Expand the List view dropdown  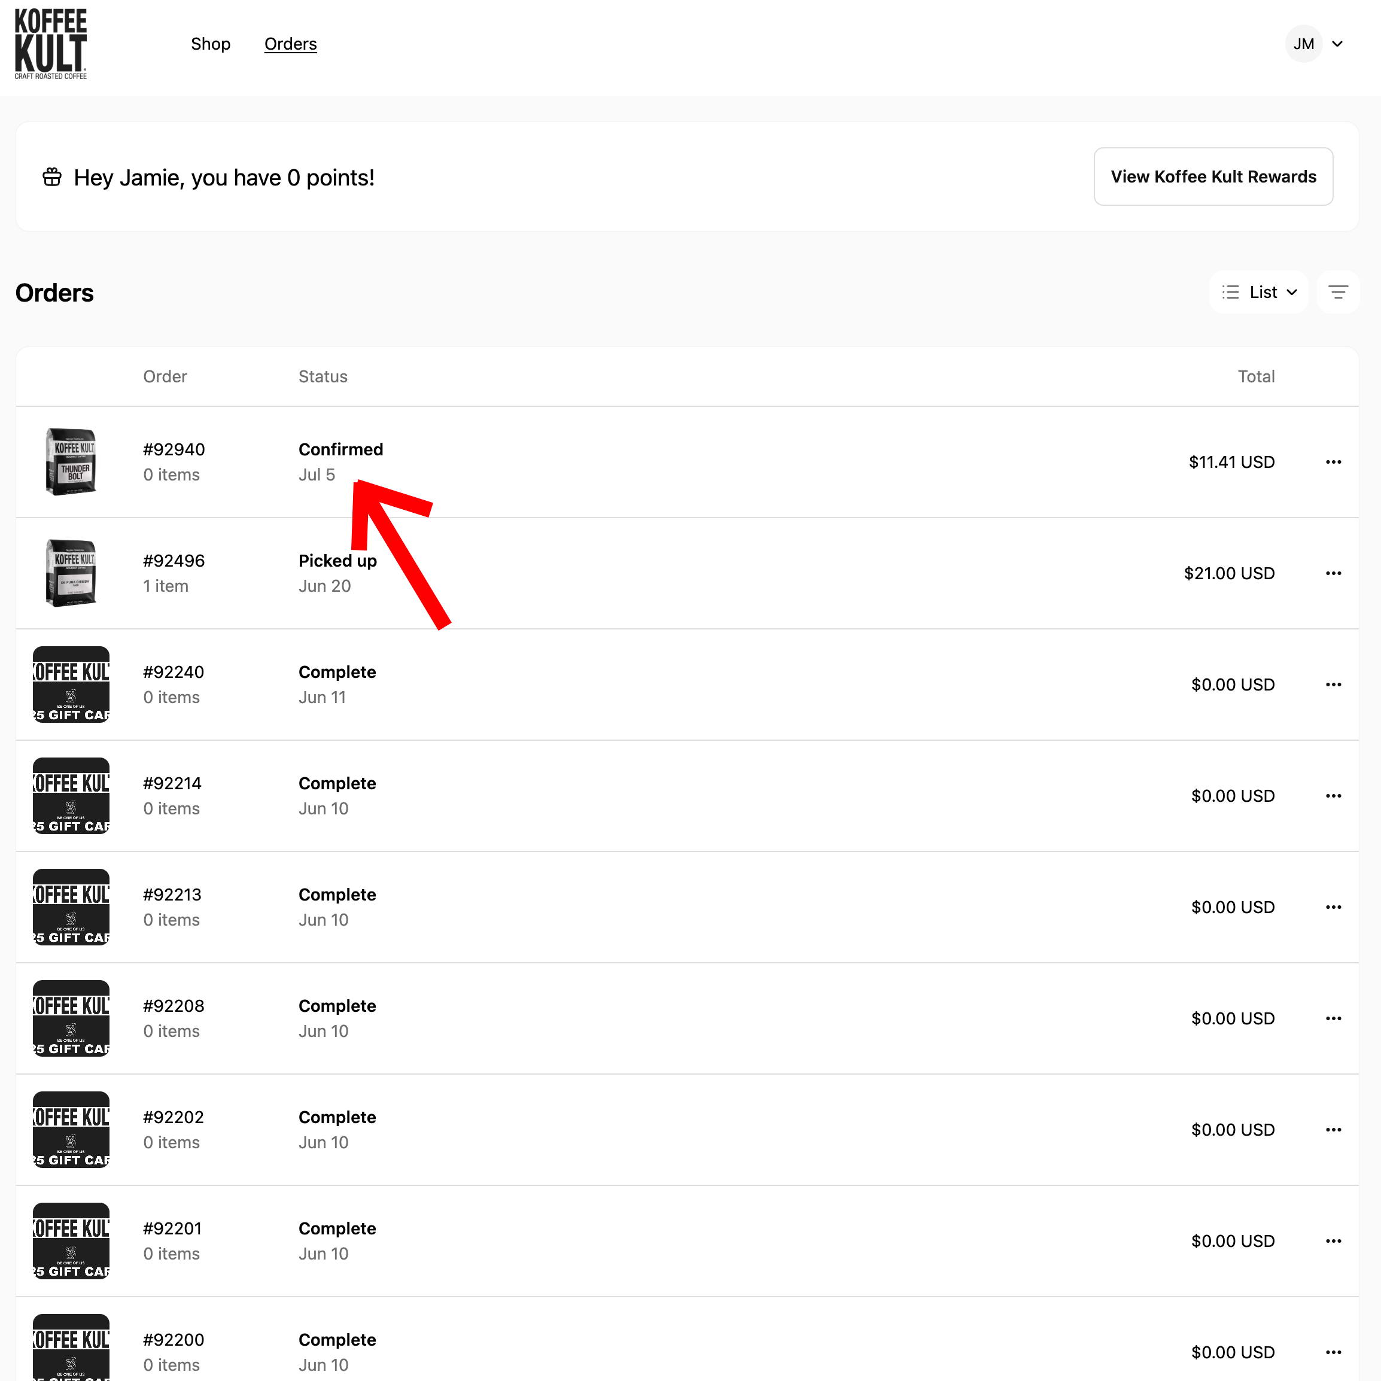[x=1259, y=293]
